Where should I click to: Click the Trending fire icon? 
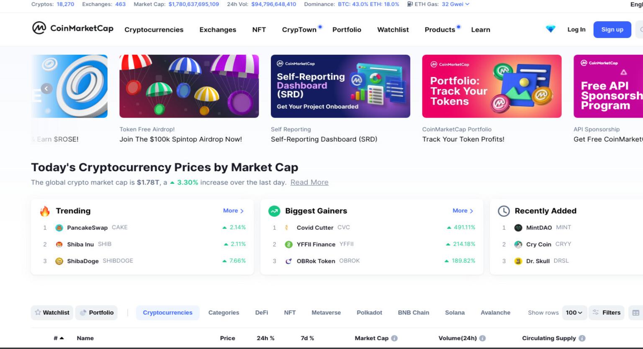(45, 211)
